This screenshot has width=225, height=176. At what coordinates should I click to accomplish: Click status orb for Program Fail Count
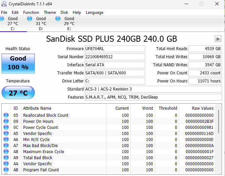[6, 170]
